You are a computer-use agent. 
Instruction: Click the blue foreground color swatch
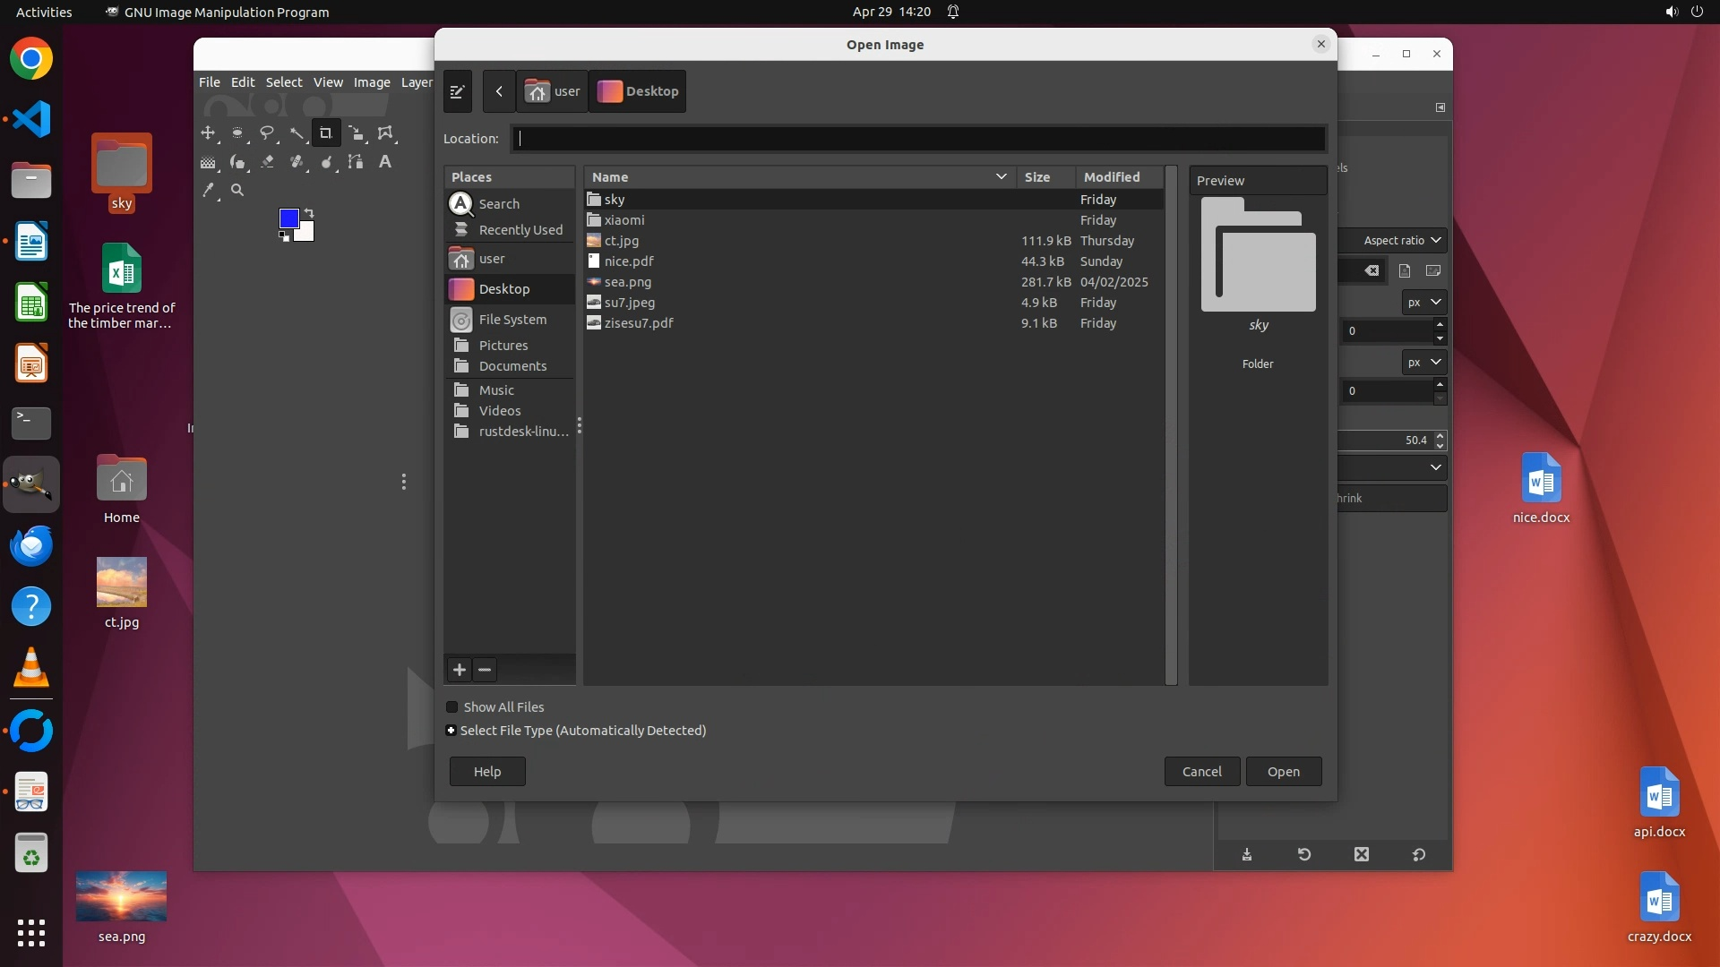coord(288,218)
